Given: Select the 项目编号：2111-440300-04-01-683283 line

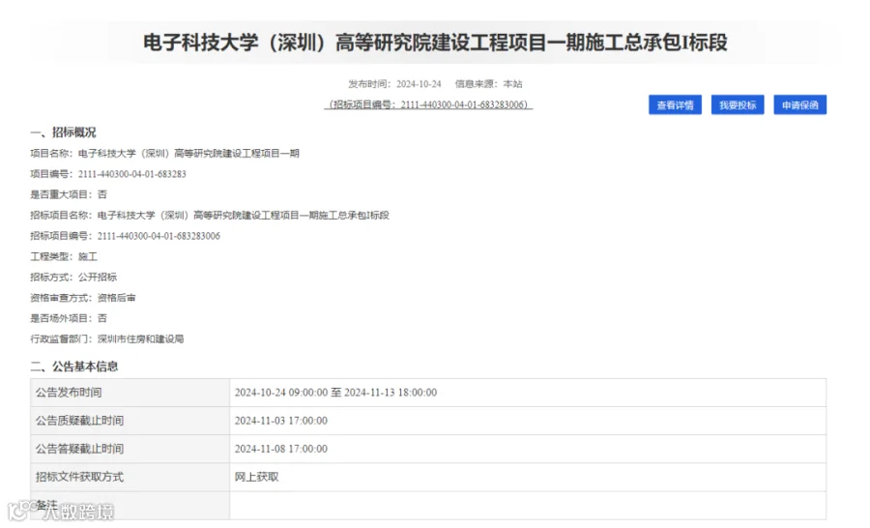Looking at the screenshot, I should 108,174.
